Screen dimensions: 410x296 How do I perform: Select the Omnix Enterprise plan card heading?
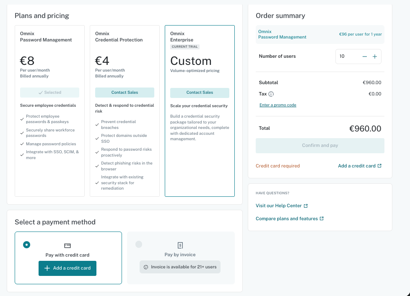(182, 37)
